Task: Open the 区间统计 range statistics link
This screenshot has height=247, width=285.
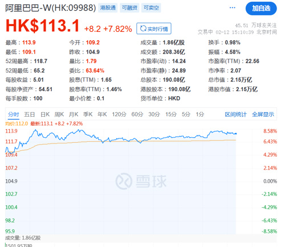Action: coord(235,114)
